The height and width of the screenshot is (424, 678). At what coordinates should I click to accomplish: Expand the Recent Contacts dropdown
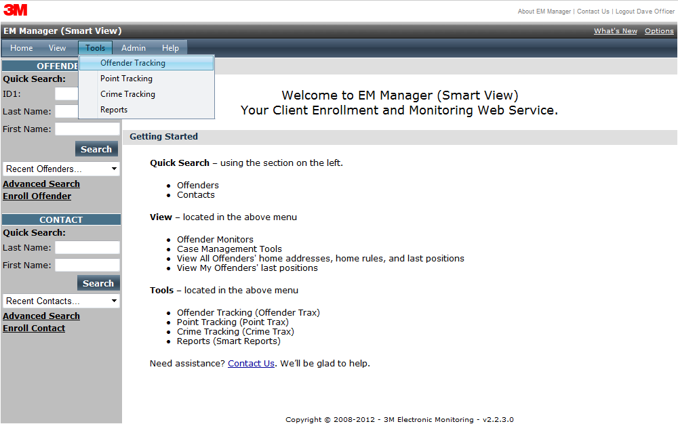coord(61,301)
